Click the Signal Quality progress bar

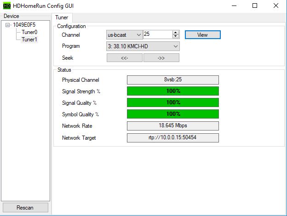pyautogui.click(x=173, y=102)
